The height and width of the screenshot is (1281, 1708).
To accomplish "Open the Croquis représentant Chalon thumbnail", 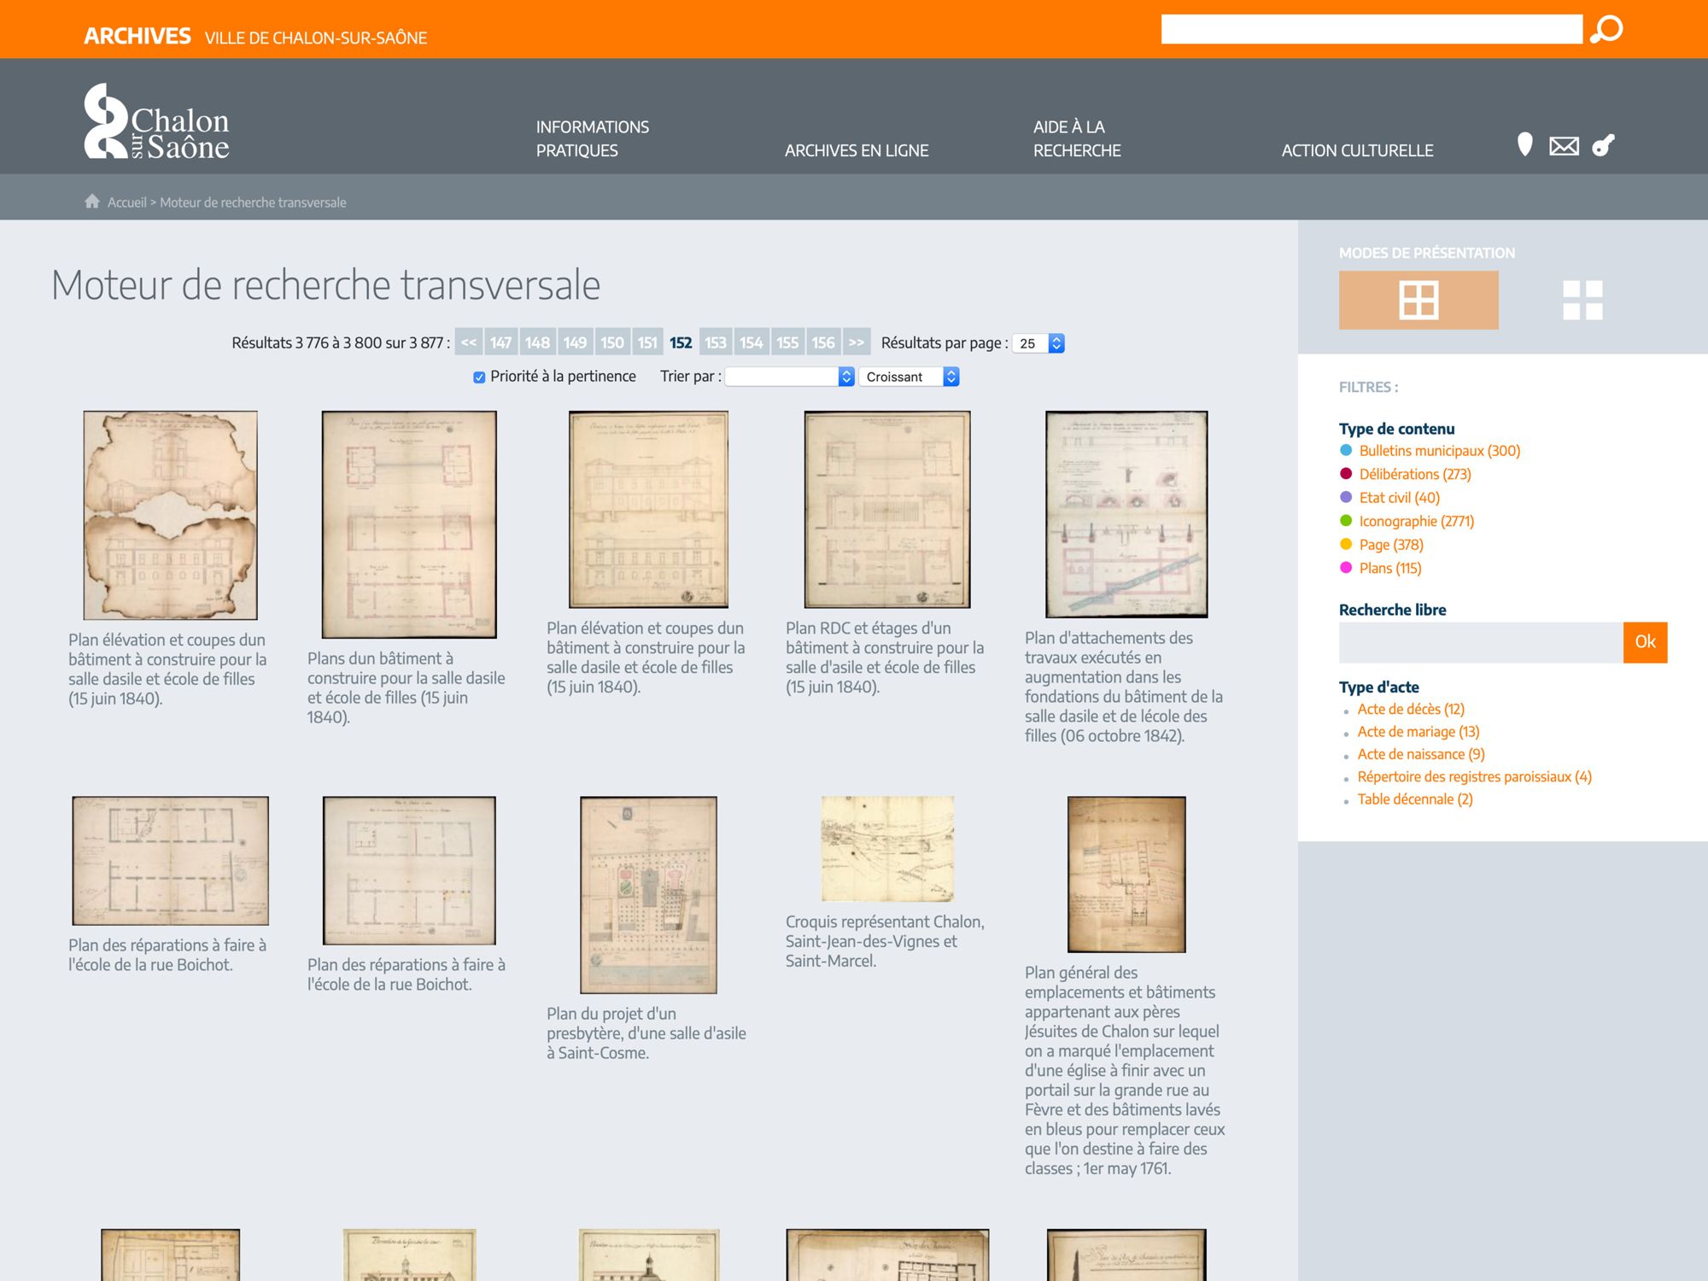I will point(886,848).
